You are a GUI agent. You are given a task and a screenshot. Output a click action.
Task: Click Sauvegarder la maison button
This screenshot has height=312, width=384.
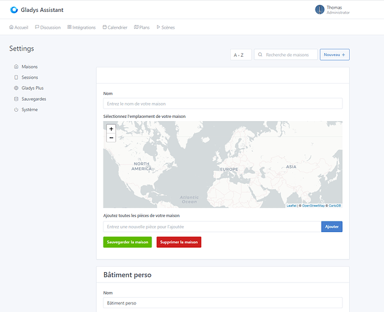(x=127, y=242)
